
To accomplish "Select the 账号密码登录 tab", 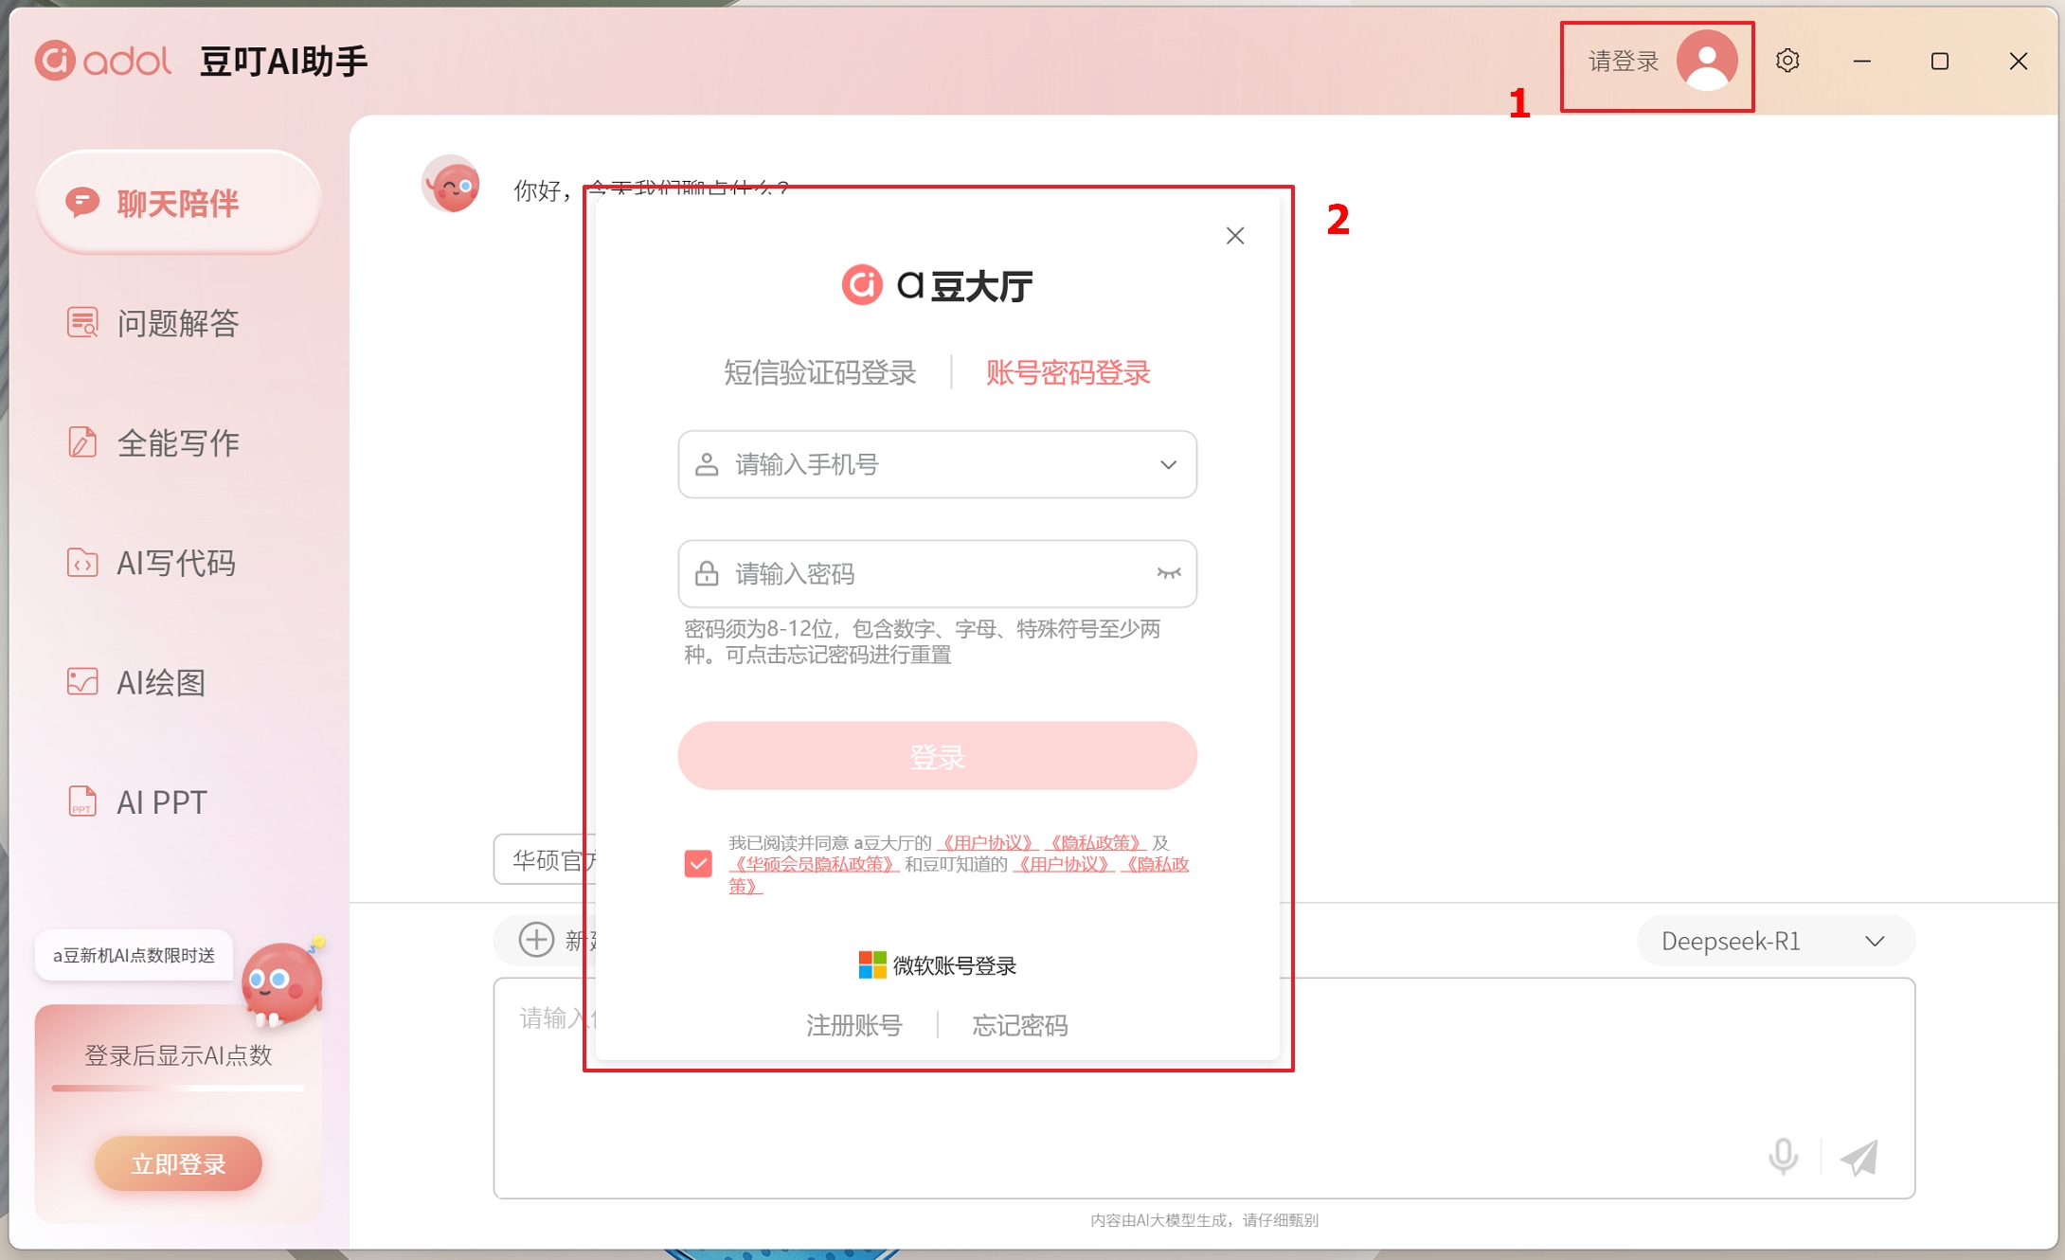I will [x=1068, y=372].
